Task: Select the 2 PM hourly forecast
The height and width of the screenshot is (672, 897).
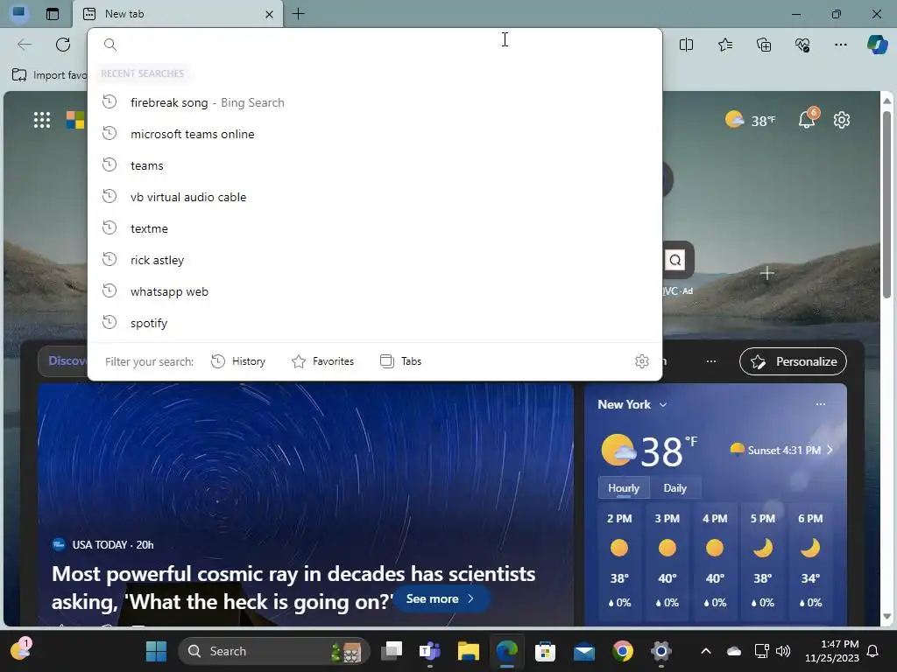Action: 619,560
